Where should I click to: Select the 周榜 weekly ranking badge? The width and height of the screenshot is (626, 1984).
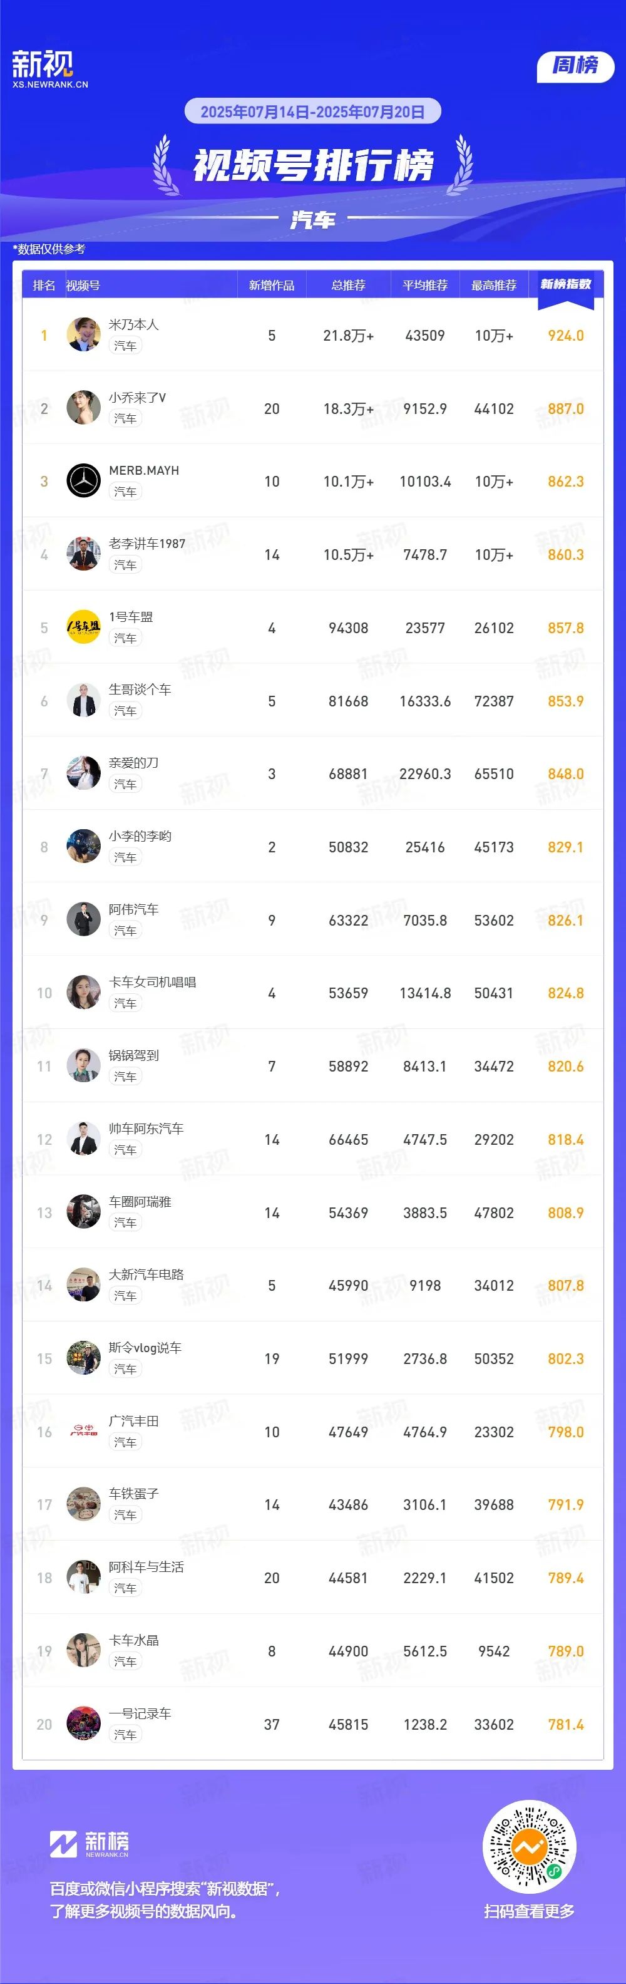coord(575,66)
